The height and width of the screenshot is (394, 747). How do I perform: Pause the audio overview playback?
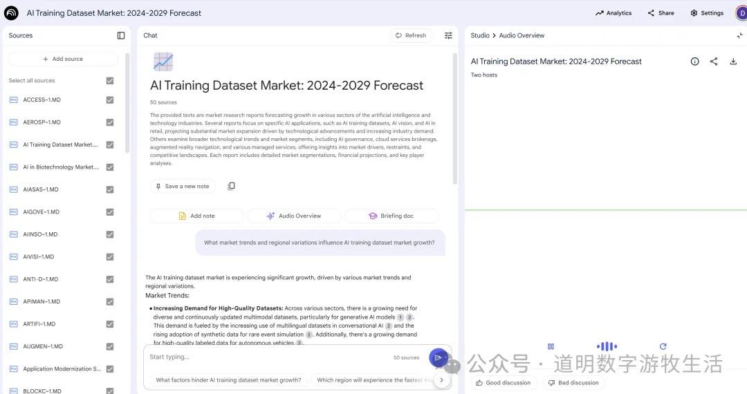[551, 346]
